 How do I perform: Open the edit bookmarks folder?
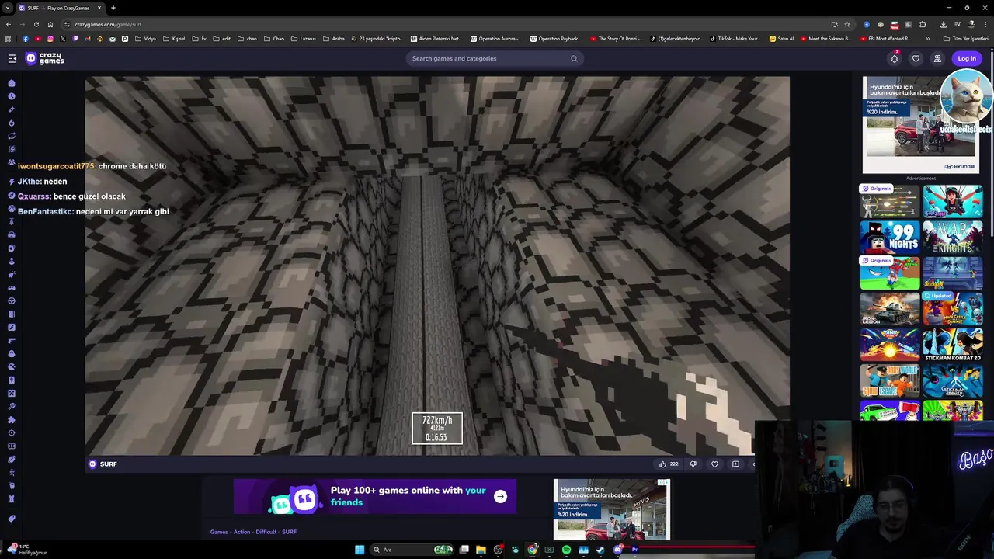[222, 39]
